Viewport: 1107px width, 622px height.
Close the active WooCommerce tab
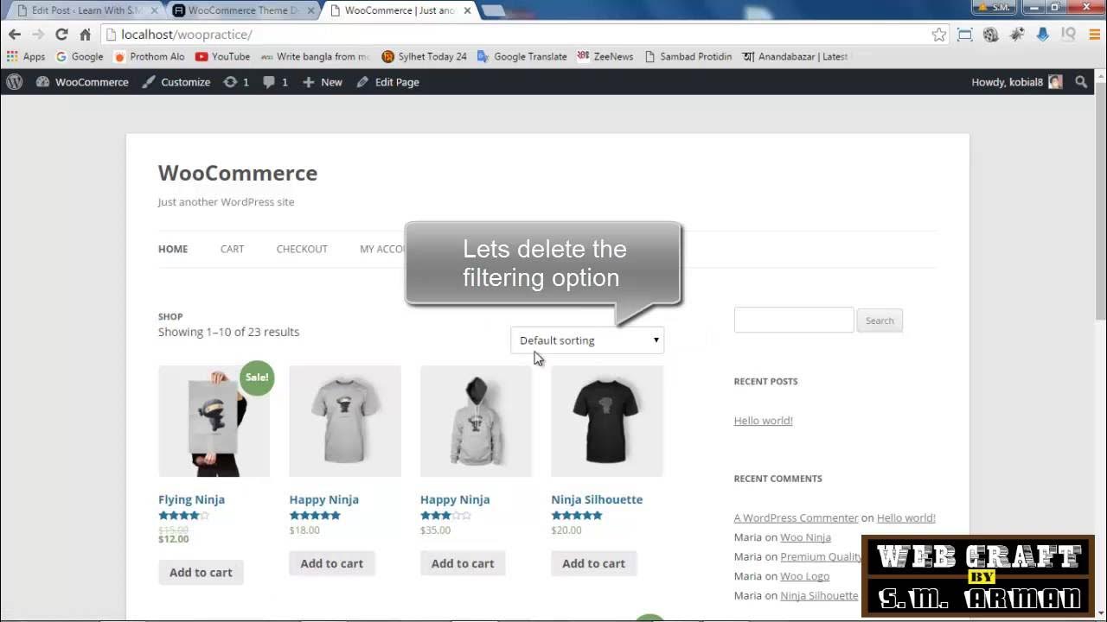click(x=468, y=10)
